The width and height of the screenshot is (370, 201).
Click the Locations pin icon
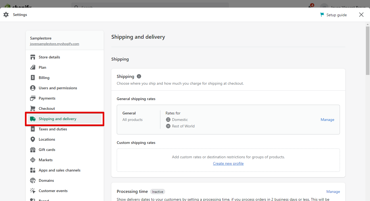(33, 139)
